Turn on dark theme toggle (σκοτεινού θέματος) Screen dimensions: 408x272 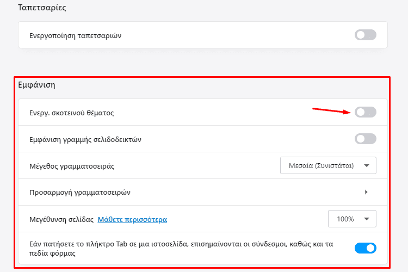coord(366,112)
